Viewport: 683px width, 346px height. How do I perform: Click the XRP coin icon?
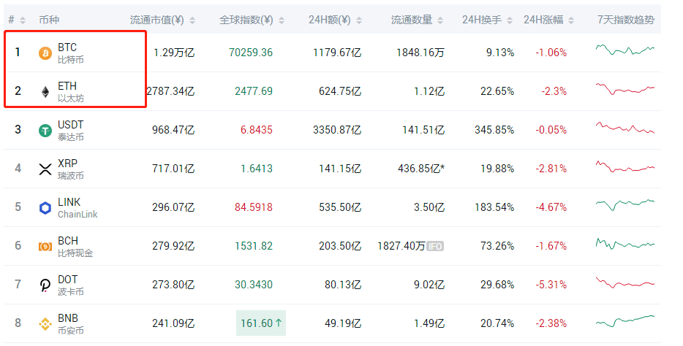pos(45,169)
